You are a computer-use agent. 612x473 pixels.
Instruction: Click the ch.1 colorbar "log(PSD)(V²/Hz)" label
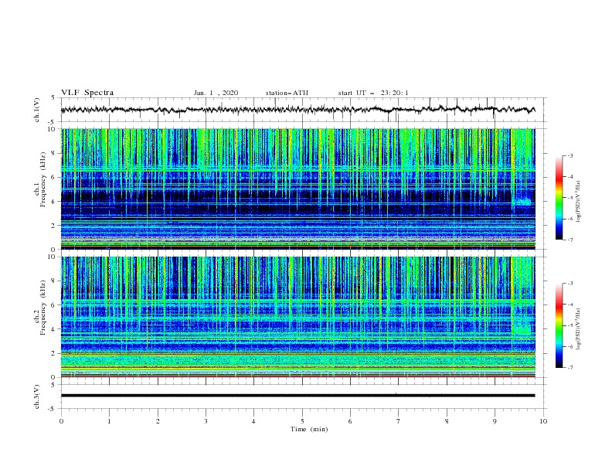tap(579, 202)
